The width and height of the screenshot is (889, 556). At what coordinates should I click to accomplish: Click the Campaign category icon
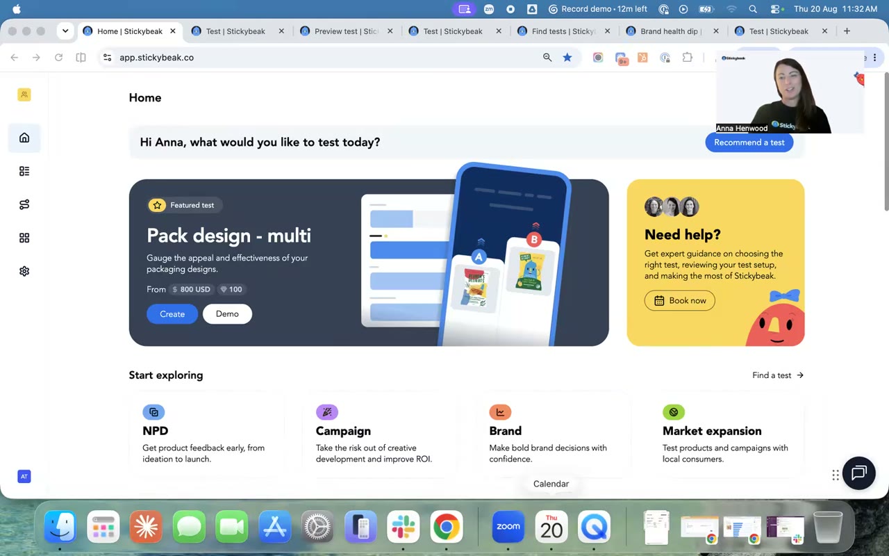(x=327, y=412)
